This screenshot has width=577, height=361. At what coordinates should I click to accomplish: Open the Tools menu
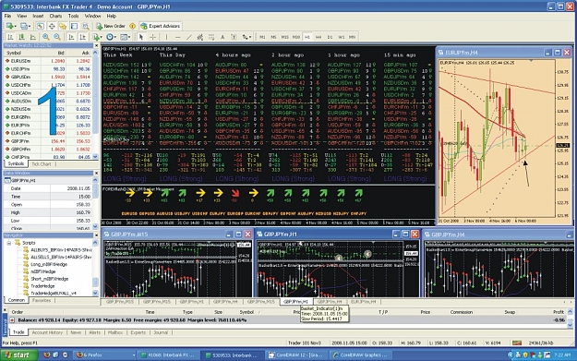coord(73,17)
